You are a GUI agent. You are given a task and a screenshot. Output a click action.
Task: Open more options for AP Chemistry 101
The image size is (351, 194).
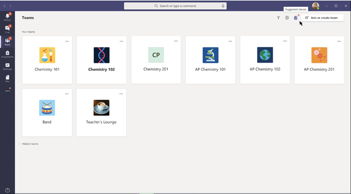[x=230, y=41]
